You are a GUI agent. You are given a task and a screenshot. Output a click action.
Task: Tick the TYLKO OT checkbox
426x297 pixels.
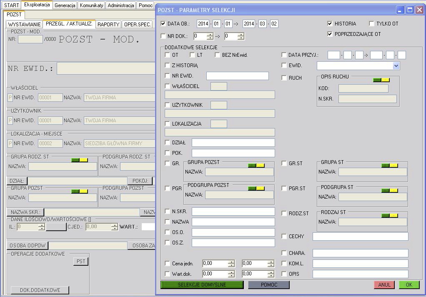tap(372, 24)
